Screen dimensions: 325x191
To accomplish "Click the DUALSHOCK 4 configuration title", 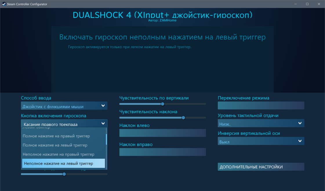I will point(162,15).
